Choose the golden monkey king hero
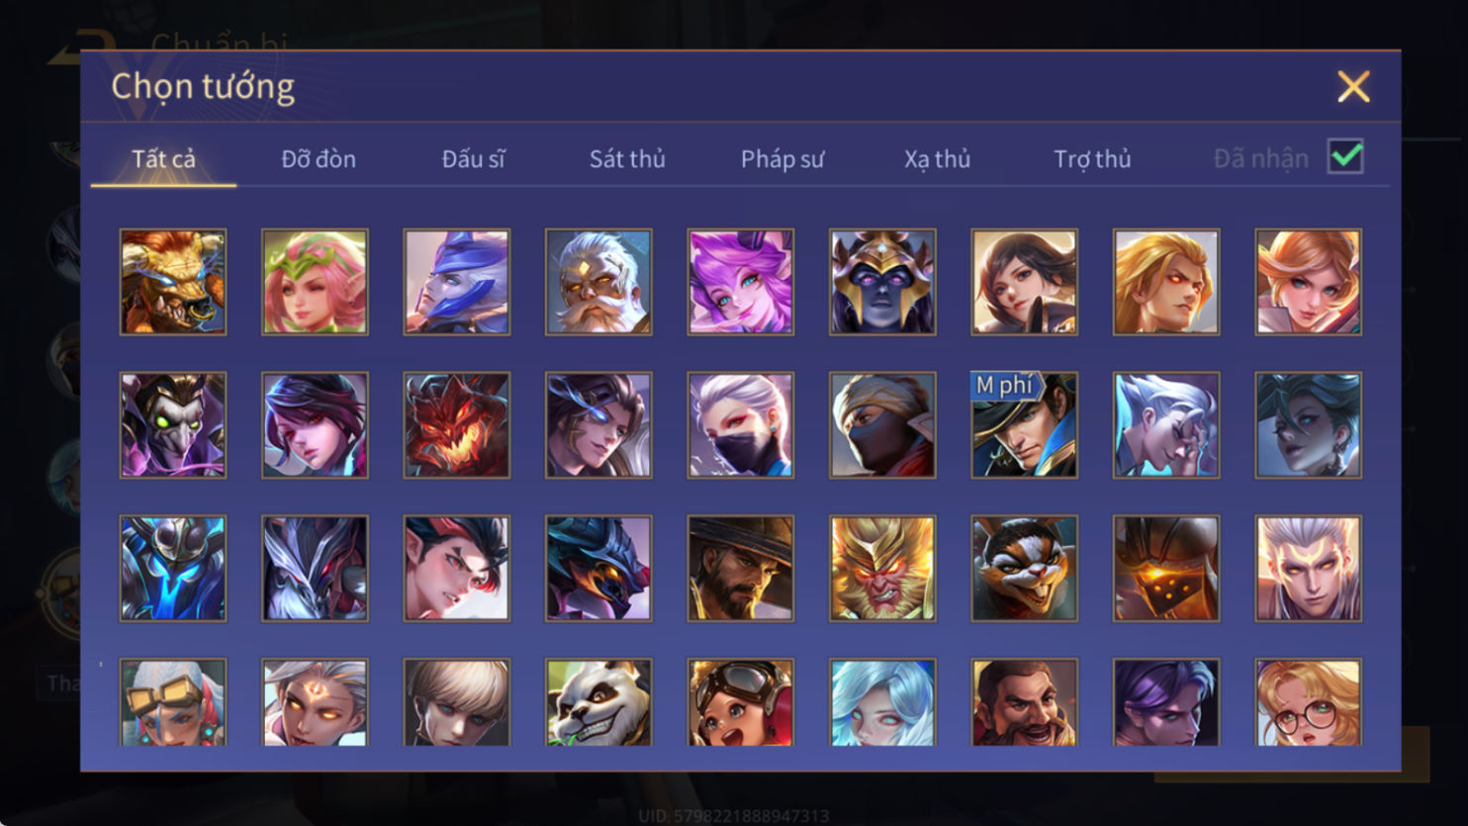Screen dimensions: 1468x826 point(882,569)
